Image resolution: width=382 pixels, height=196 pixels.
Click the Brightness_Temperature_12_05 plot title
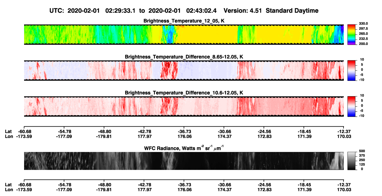[184, 21]
